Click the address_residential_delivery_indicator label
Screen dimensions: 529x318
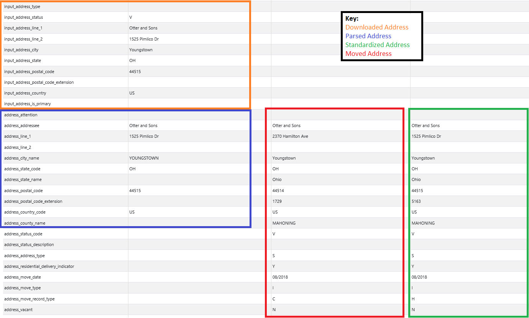coord(39,266)
